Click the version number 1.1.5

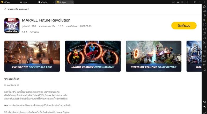click(x=61, y=26)
